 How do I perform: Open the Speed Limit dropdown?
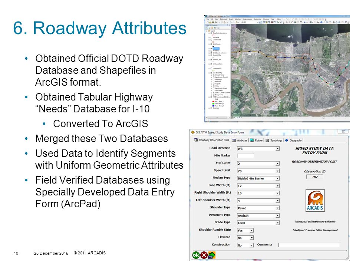(277, 171)
